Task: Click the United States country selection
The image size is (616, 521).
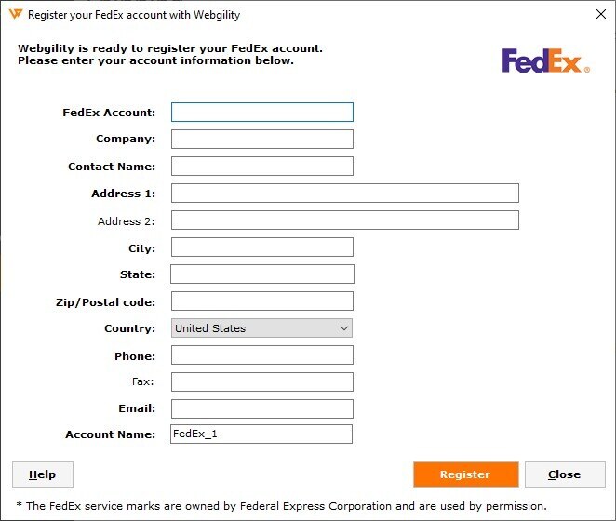Action: pos(251,328)
